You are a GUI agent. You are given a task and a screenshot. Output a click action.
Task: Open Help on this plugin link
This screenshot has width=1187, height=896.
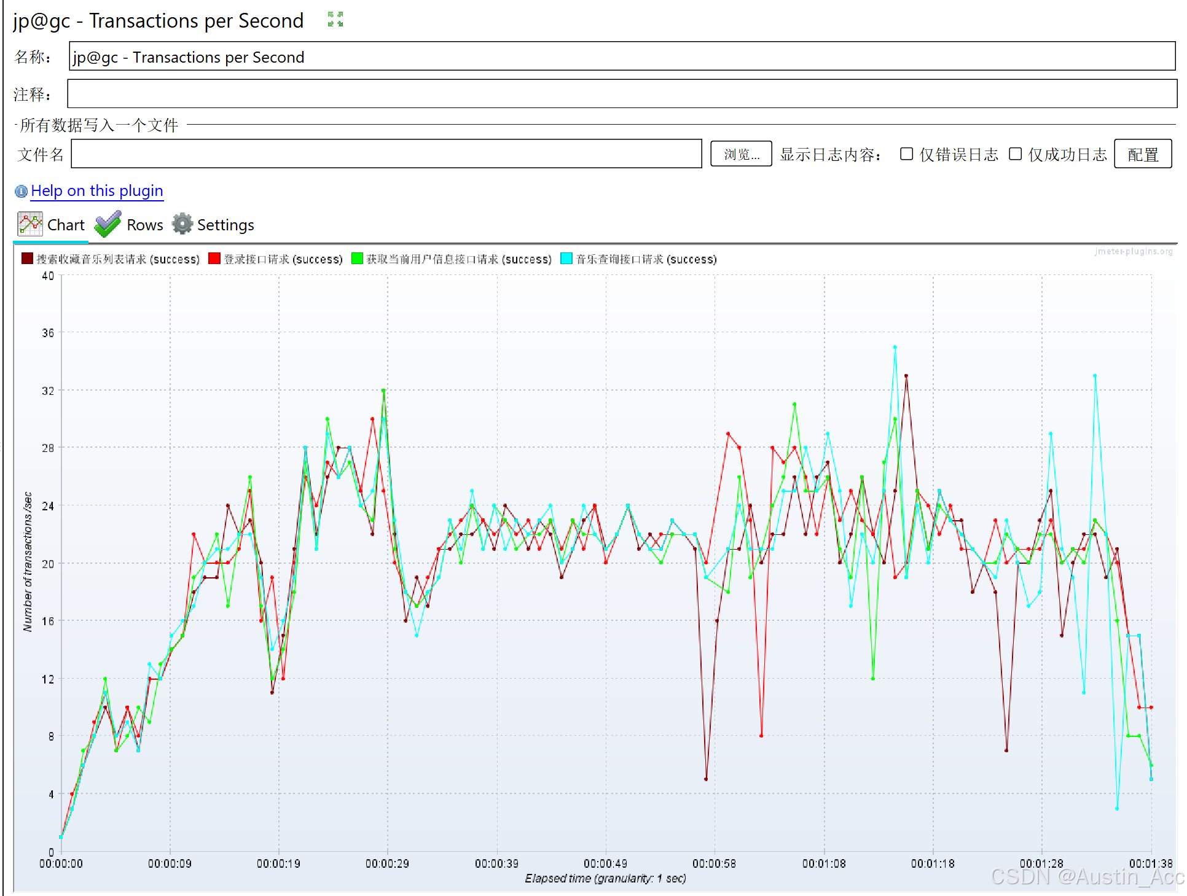coord(97,191)
